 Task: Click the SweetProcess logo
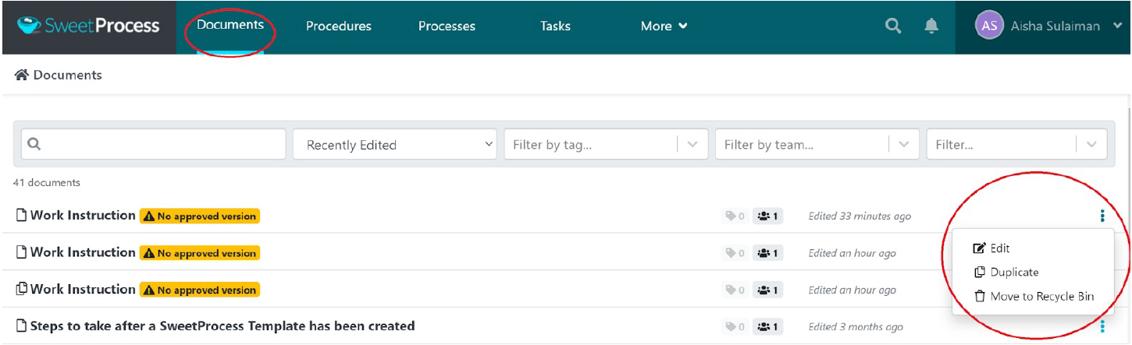point(88,26)
